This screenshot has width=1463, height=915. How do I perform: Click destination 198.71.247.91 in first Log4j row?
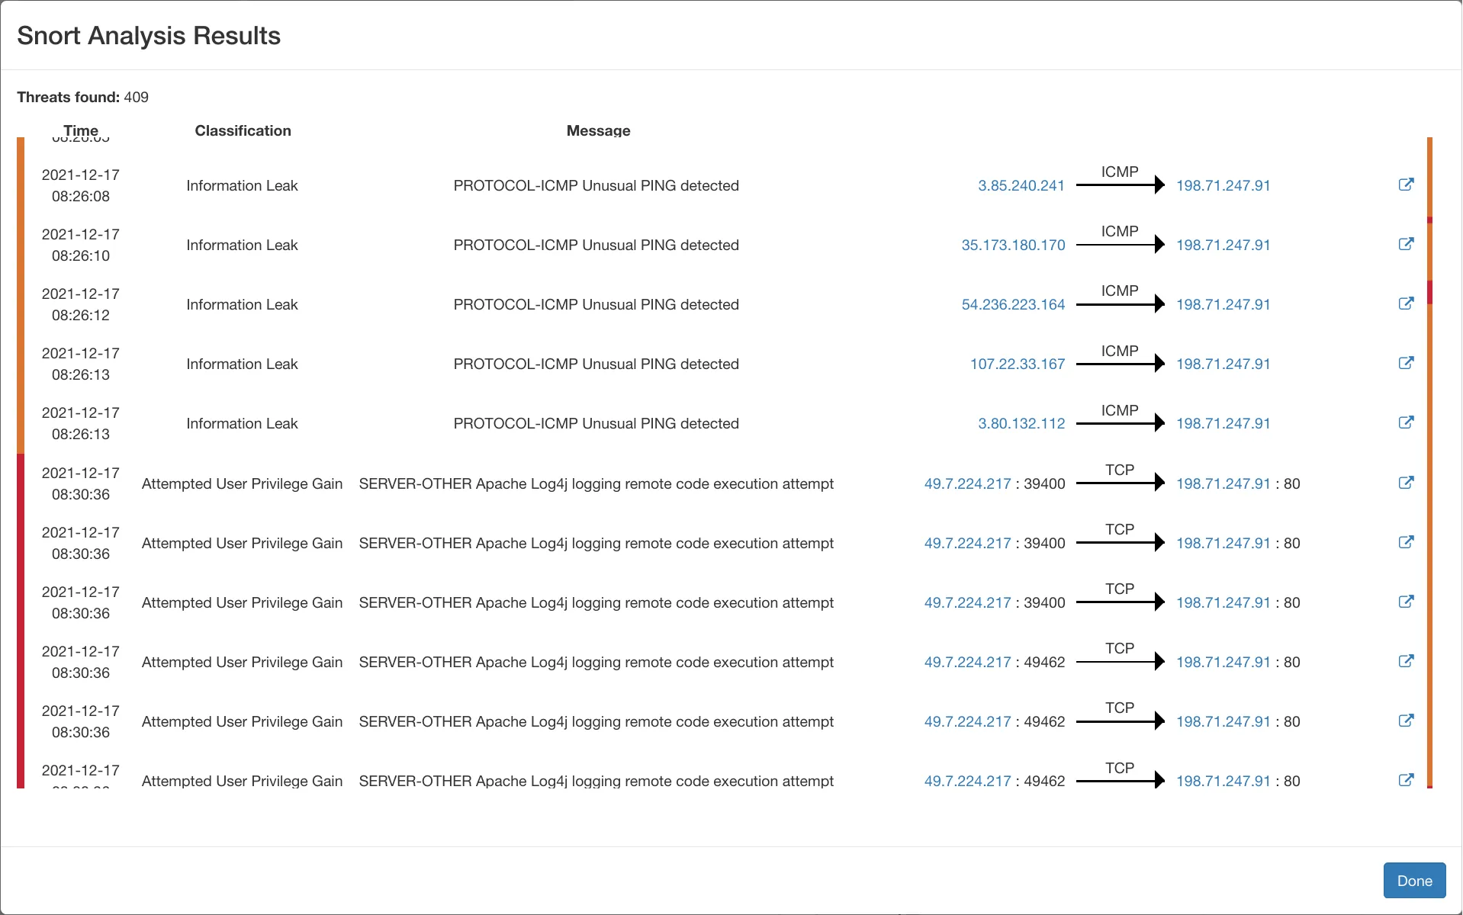[1223, 483]
